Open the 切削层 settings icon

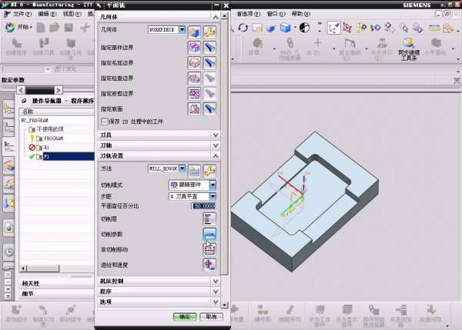click(209, 219)
